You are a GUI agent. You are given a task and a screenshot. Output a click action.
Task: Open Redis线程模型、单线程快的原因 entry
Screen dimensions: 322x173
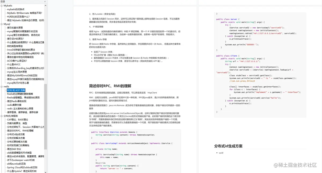[23, 98]
